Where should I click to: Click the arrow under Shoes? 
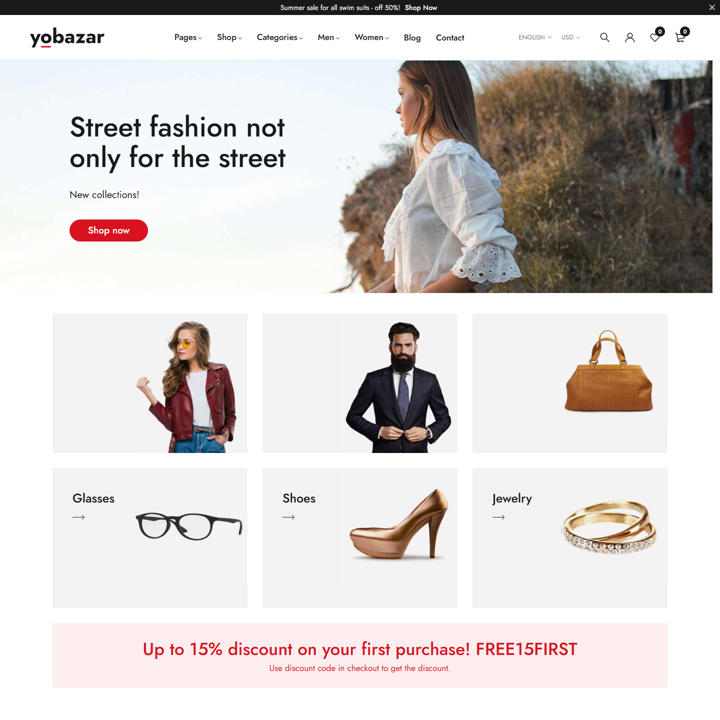coord(288,517)
